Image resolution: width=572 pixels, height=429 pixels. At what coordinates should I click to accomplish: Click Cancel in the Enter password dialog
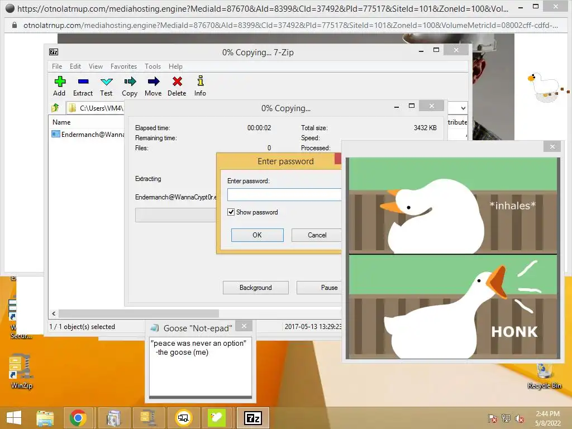[x=317, y=235]
